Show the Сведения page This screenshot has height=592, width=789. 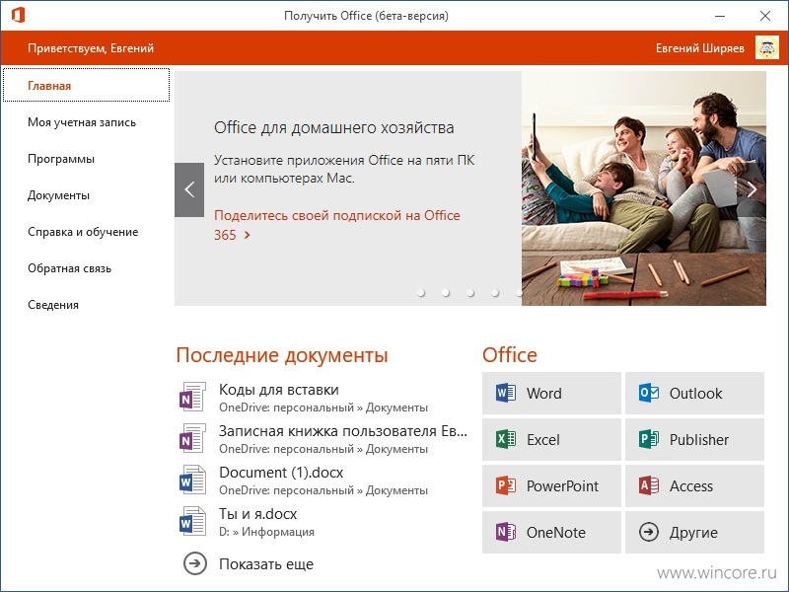(53, 305)
